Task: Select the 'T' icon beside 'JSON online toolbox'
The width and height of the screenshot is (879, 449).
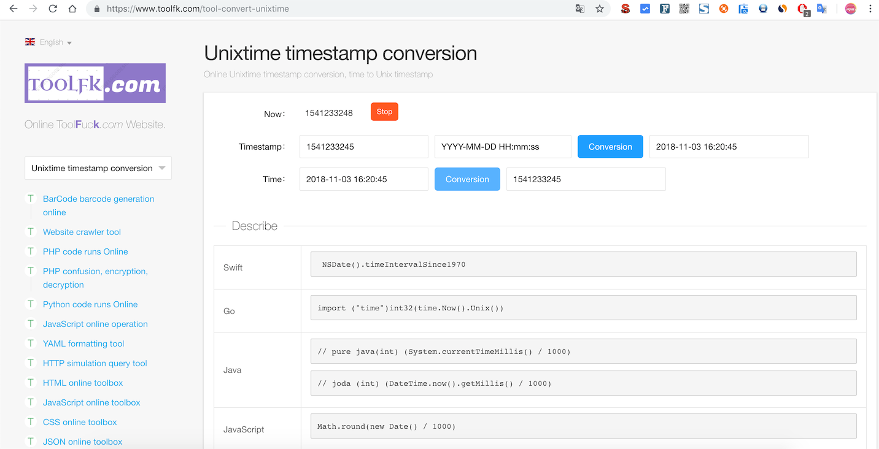Action: [x=31, y=442]
